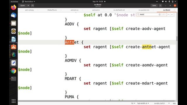
Task: Click the AODV block label
Action: [x=70, y=24]
